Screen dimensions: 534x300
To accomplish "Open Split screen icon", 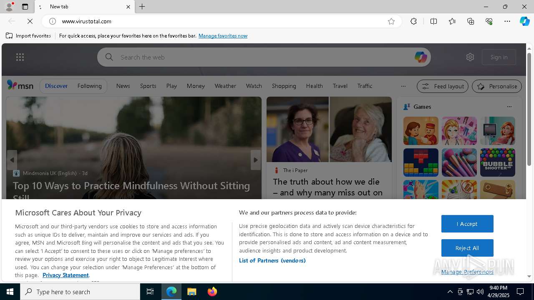I will (x=433, y=21).
